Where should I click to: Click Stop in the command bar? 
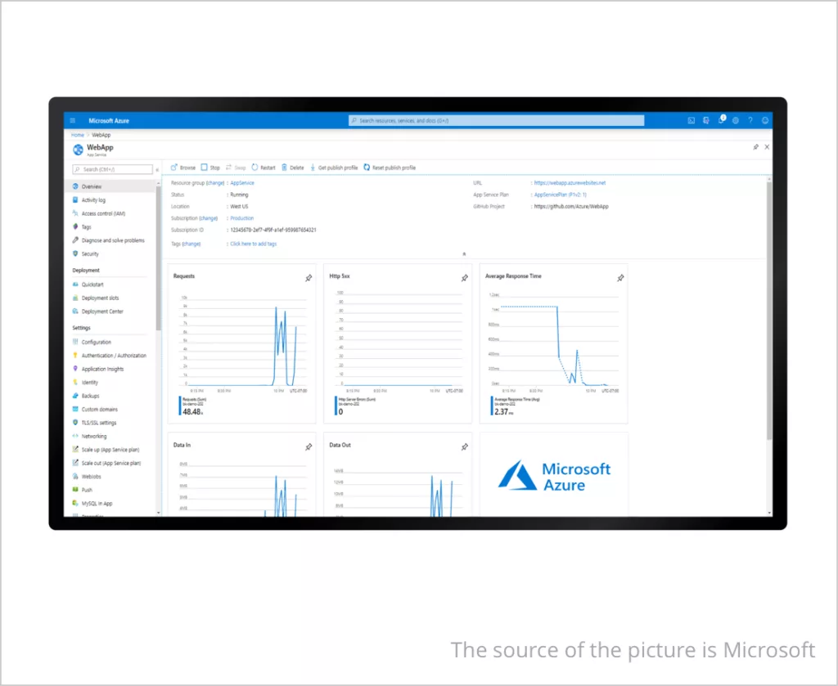pos(210,168)
